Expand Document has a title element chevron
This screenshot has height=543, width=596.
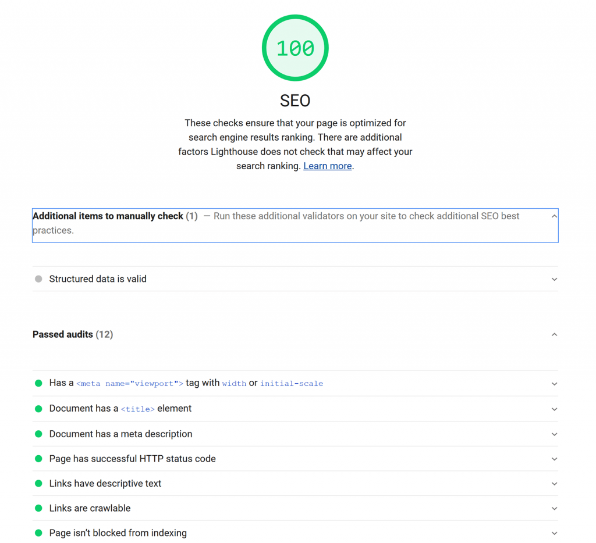coord(554,409)
